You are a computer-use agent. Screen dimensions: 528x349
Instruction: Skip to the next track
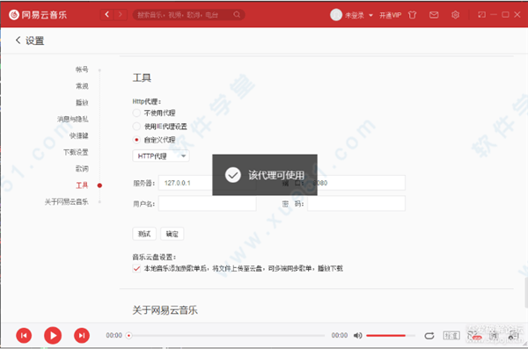coord(82,335)
